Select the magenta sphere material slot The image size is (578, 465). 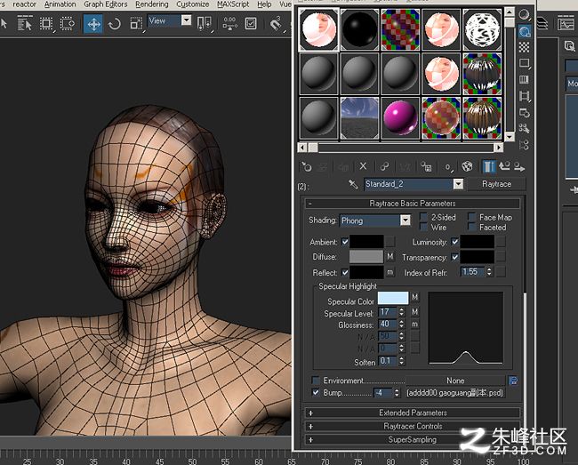pos(400,118)
